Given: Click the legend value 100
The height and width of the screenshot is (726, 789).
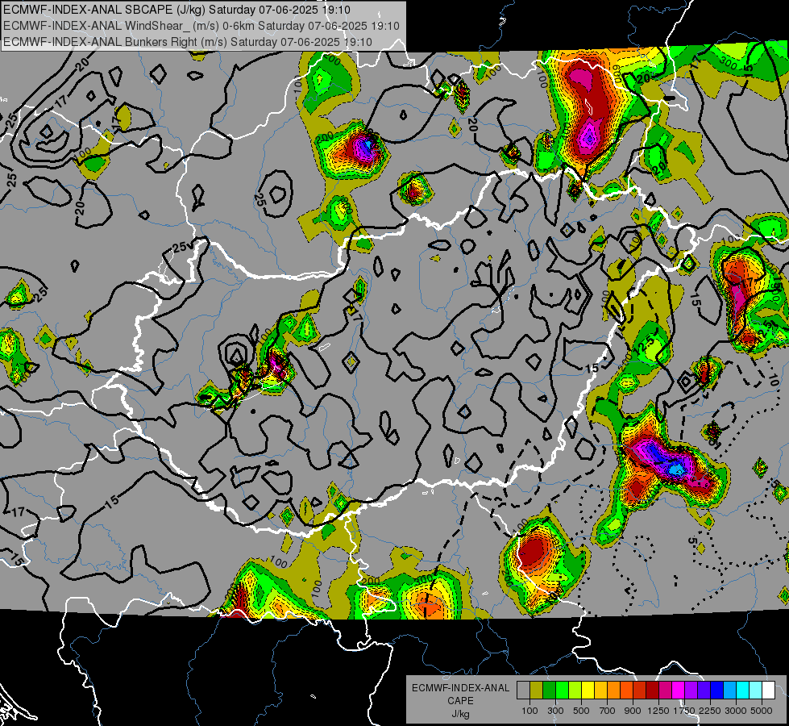Looking at the screenshot, I should (x=529, y=711).
